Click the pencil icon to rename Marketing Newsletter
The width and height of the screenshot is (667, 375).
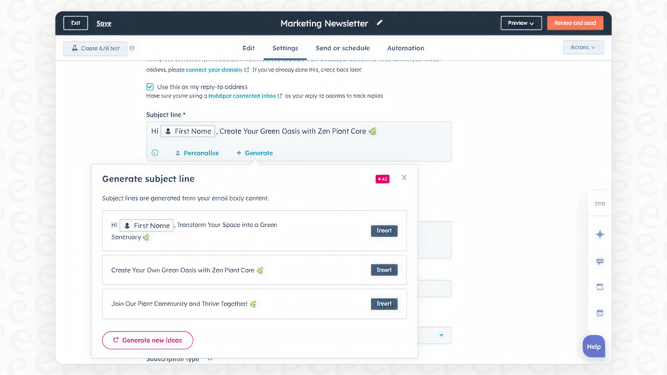[380, 23]
